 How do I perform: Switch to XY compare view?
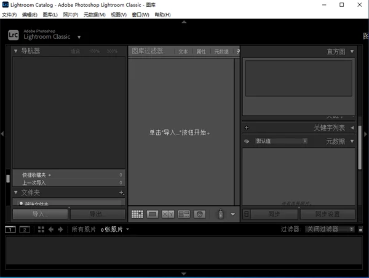click(168, 214)
